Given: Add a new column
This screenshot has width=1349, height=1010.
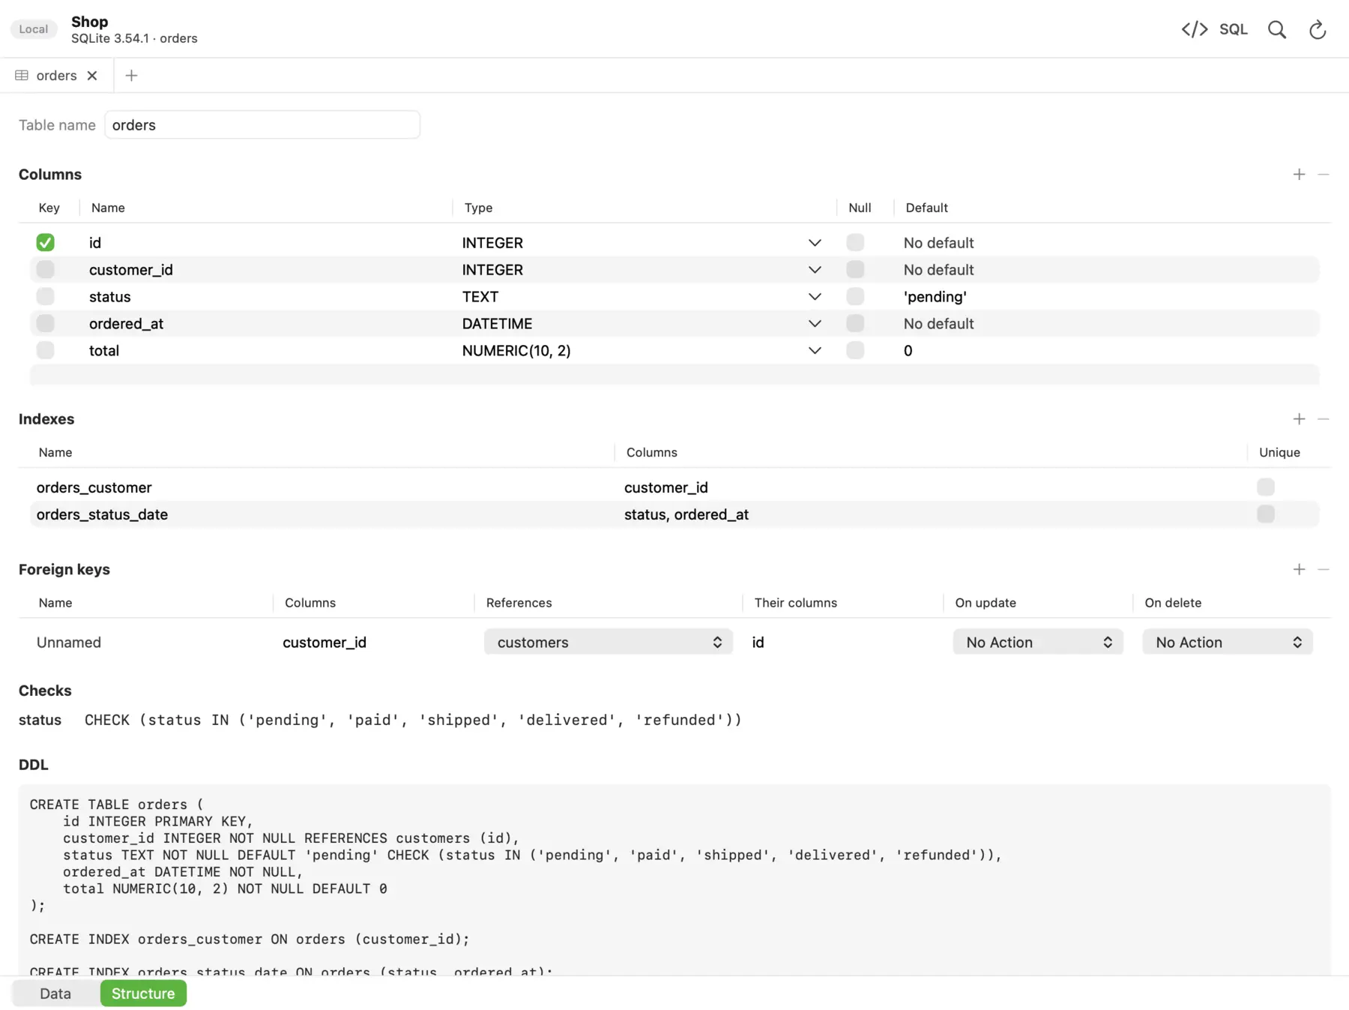Looking at the screenshot, I should 1299,174.
